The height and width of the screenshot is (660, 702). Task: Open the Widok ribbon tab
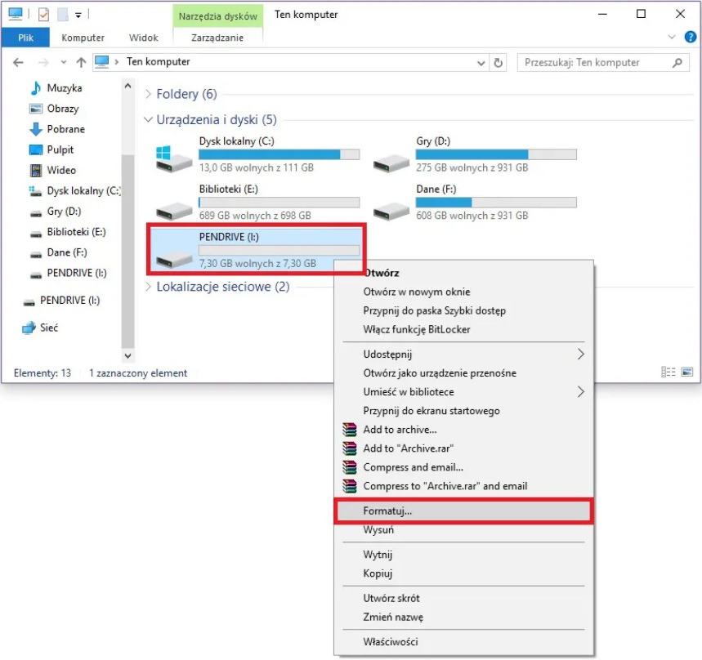point(143,38)
